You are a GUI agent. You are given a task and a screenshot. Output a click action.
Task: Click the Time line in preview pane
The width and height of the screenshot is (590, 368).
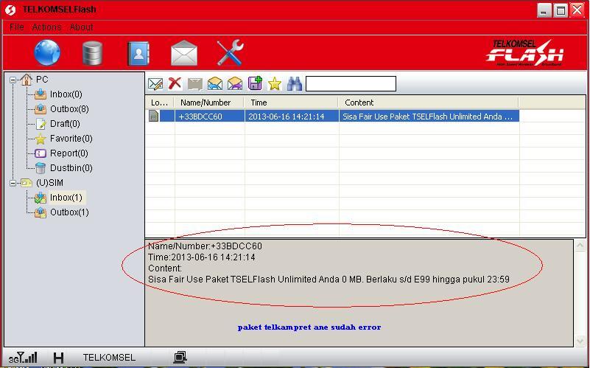202,257
